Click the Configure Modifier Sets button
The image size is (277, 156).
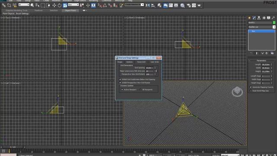(x=272, y=53)
